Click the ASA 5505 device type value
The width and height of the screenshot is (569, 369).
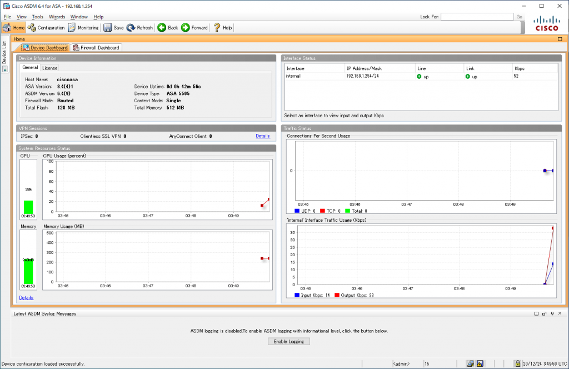[178, 93]
